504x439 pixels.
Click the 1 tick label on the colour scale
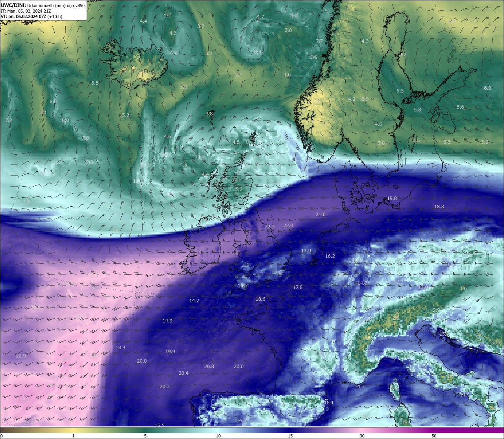74,436
